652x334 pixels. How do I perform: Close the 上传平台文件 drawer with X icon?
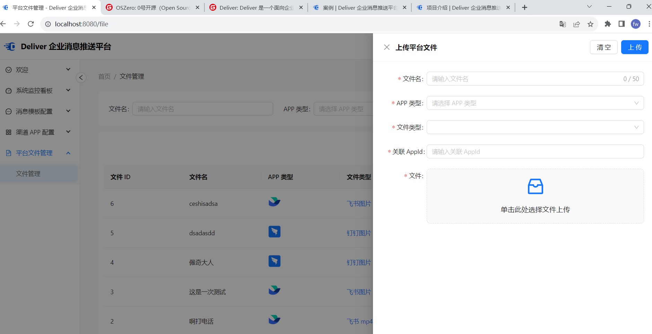387,47
